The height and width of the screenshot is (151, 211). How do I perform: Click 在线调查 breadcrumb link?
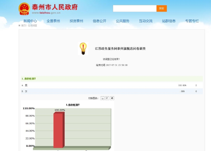tap(33, 26)
